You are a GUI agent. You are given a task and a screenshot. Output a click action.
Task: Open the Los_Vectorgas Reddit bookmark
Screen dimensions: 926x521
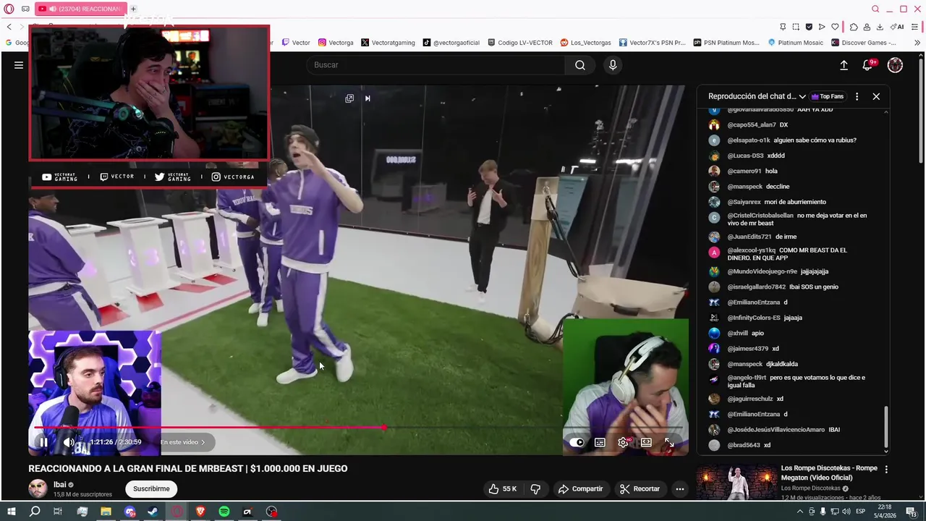coord(586,43)
